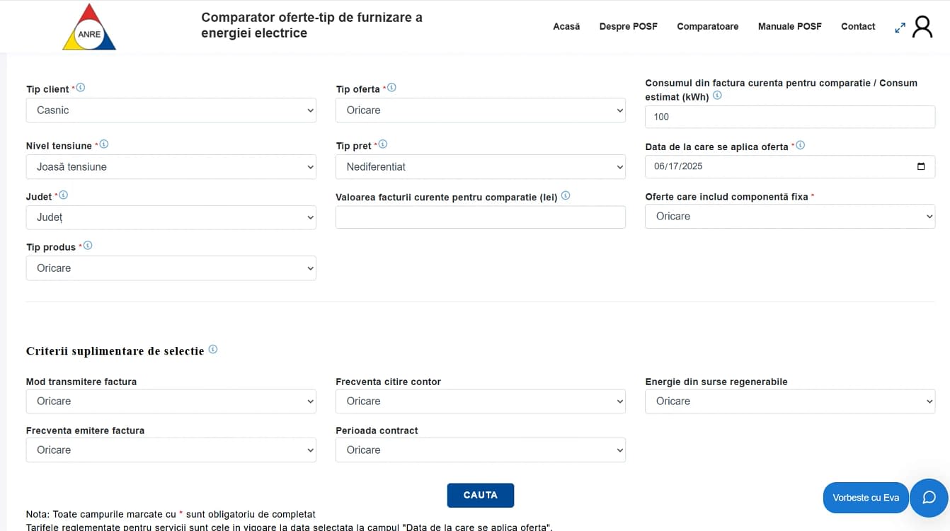
Task: Start chat with Vorbeste cu Eva button
Action: 866,498
